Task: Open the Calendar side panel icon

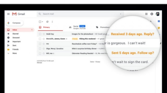Action: 159,21
